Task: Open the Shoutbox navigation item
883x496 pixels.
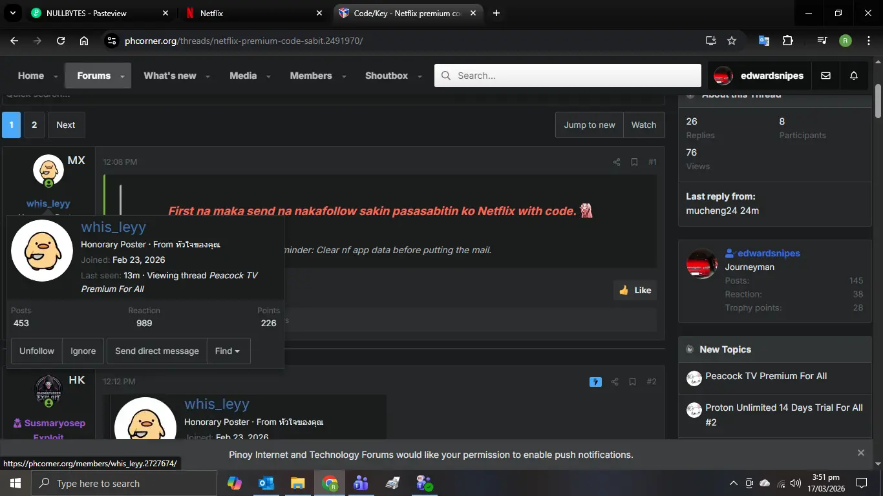Action: point(387,76)
